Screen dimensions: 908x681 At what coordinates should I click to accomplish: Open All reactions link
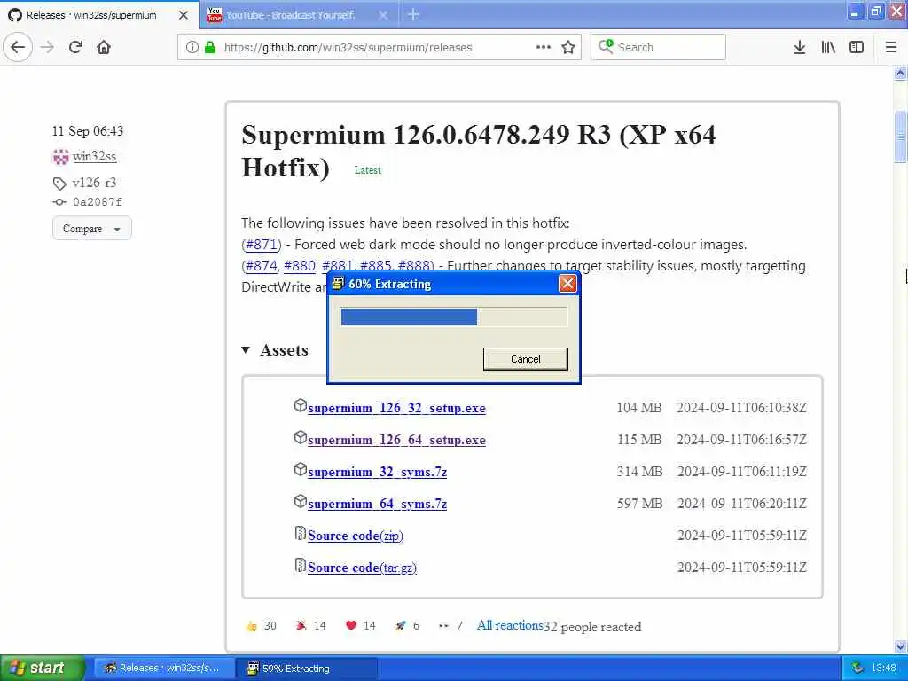point(510,625)
